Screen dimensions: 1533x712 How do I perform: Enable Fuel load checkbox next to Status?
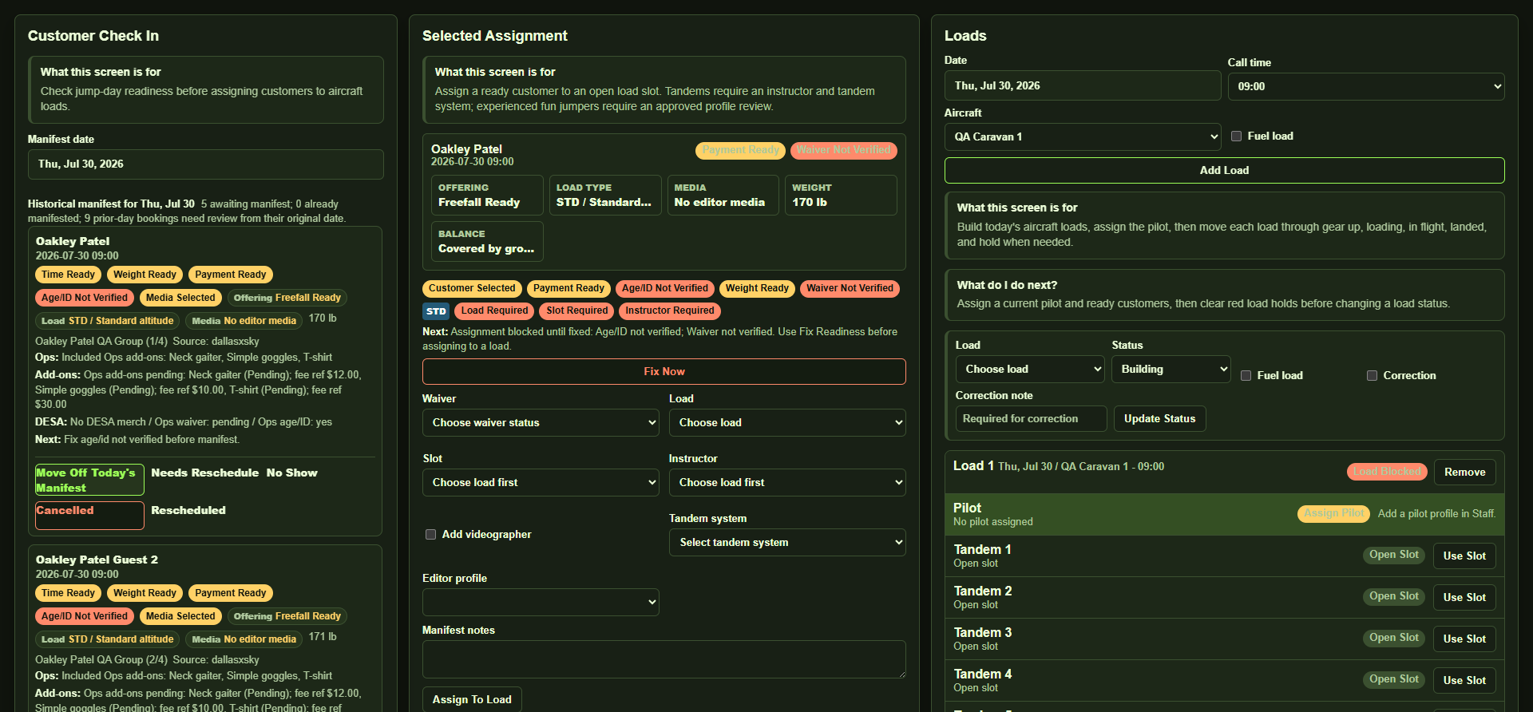click(1246, 376)
